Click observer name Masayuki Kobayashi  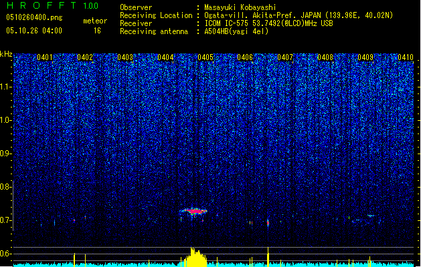240,7
